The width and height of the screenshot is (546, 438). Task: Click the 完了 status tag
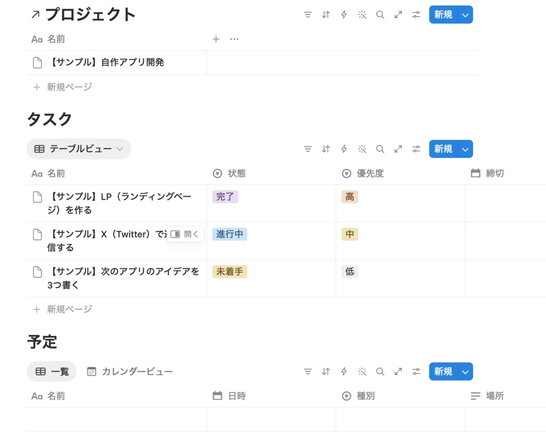[225, 197]
